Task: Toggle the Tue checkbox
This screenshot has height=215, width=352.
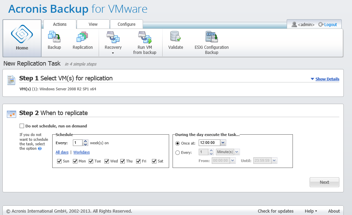Action: point(91,161)
